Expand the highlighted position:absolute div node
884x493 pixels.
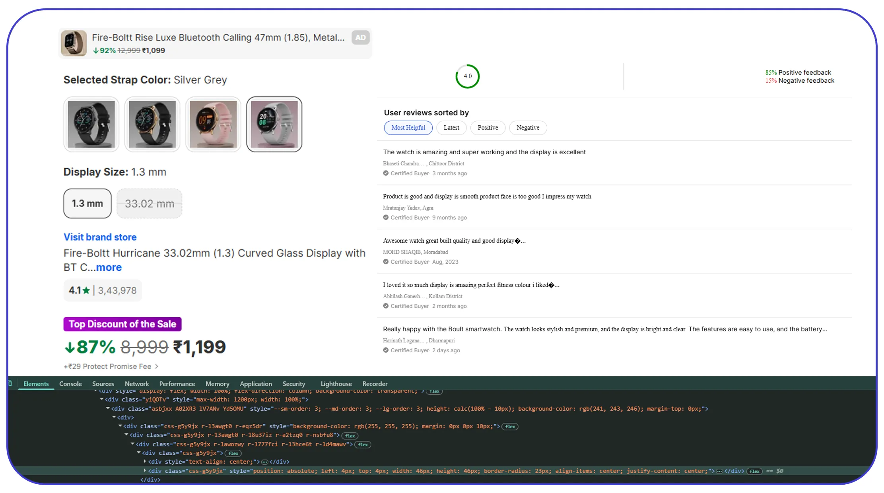145,470
